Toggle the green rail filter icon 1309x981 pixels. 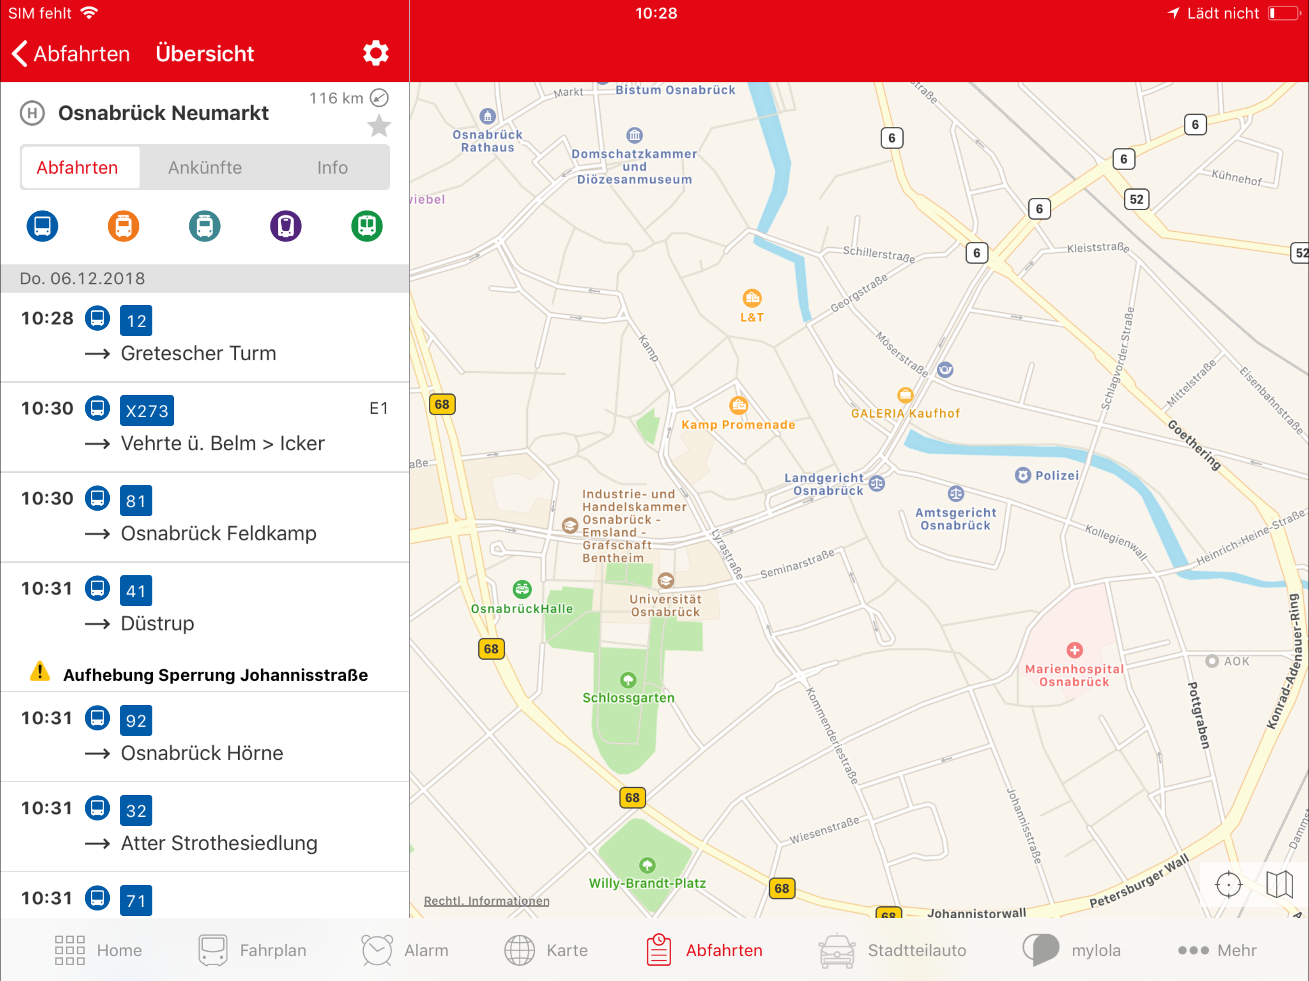tap(367, 226)
